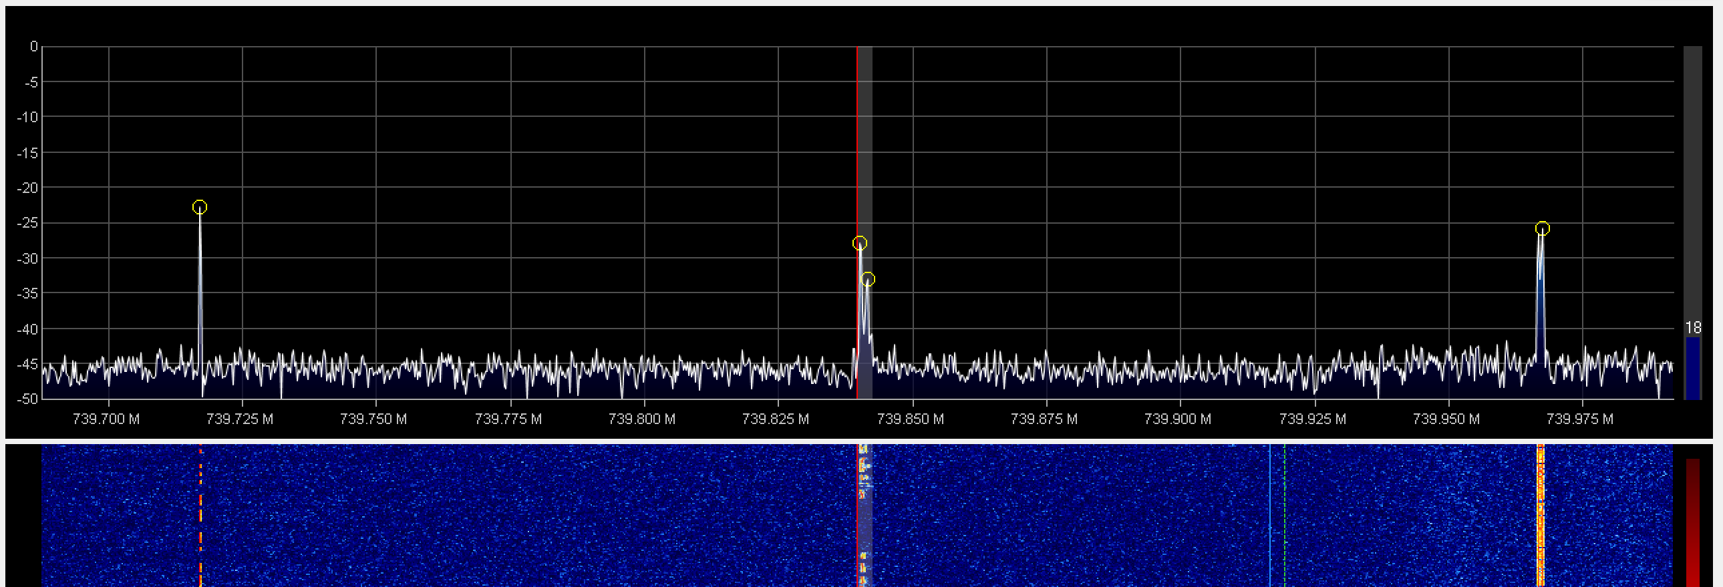This screenshot has height=587, width=1723.
Task: Click the -40 dB scale label
Action: (28, 329)
